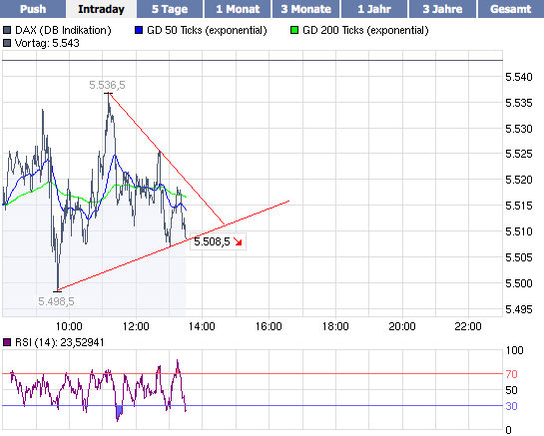This screenshot has width=544, height=436.
Task: Show the Gesamt chart tab
Action: click(510, 9)
